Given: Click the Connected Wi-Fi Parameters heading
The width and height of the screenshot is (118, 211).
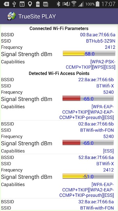Looking at the screenshot, I should pyautogui.click(x=59, y=28).
